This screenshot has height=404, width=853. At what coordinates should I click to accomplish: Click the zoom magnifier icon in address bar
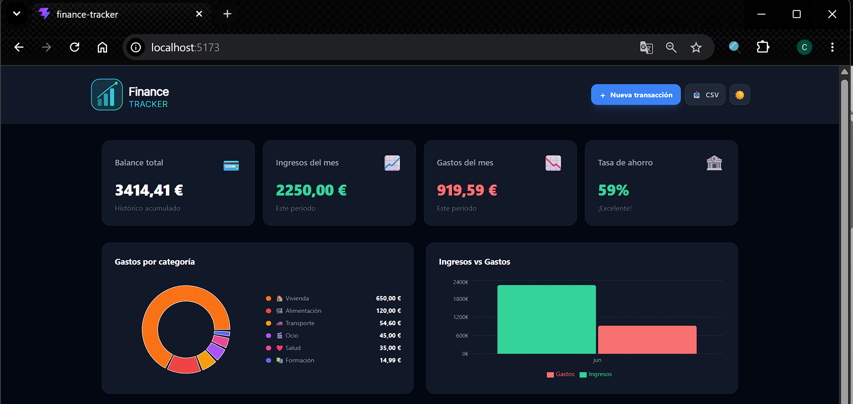point(671,47)
